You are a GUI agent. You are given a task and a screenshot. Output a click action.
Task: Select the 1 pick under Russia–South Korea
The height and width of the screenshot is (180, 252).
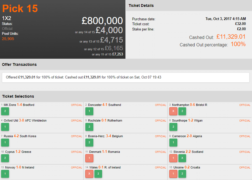pos(5,142)
